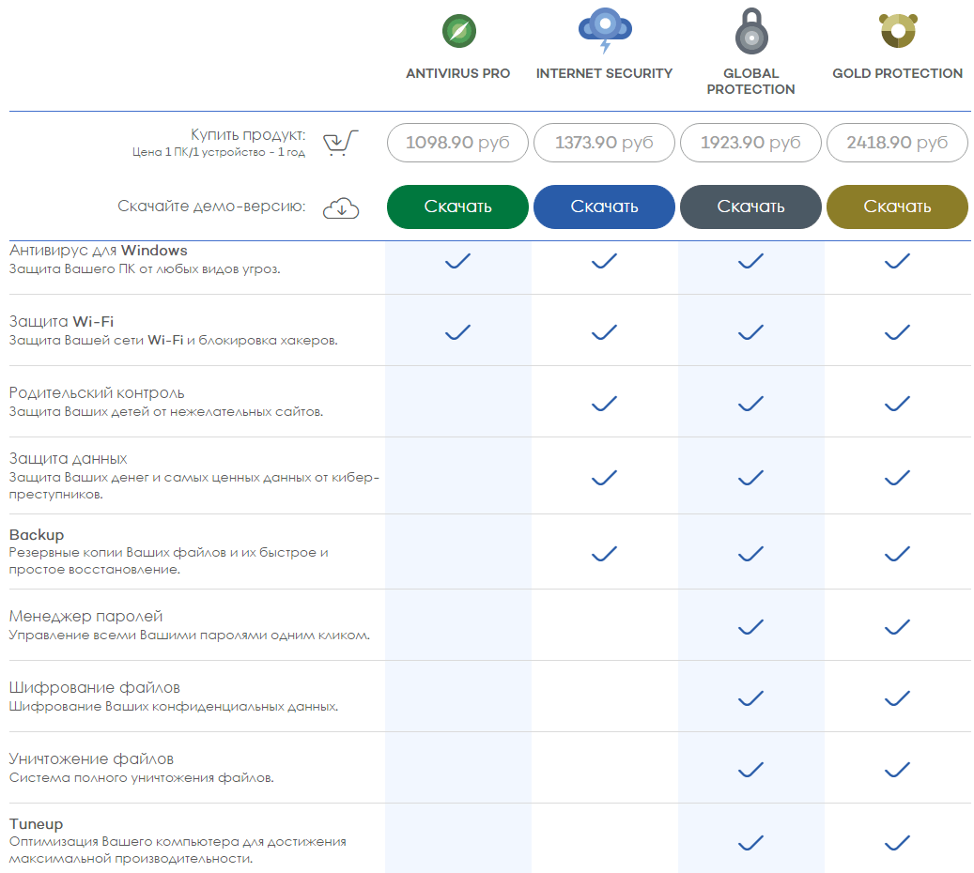974x873 pixels.
Task: Click description Система полного уничтожения файлов
Action: [x=142, y=778]
